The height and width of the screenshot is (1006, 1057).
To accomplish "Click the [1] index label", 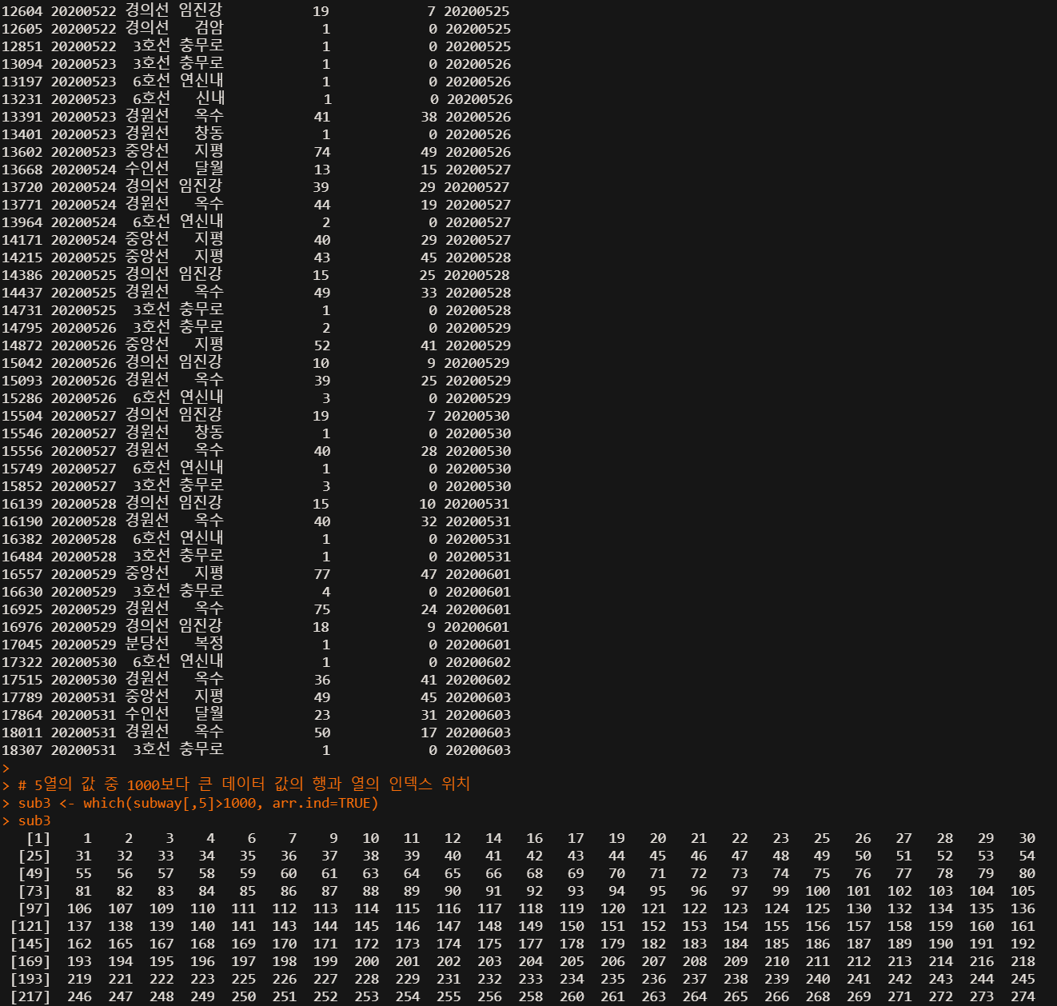I will click(x=38, y=838).
